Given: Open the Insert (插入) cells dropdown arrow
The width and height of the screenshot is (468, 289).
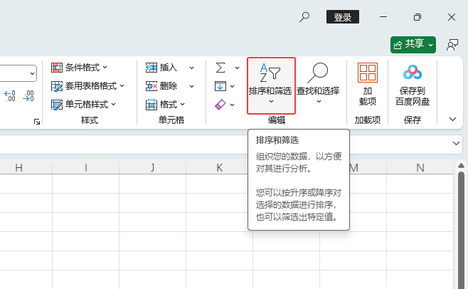Looking at the screenshot, I should click(191, 68).
